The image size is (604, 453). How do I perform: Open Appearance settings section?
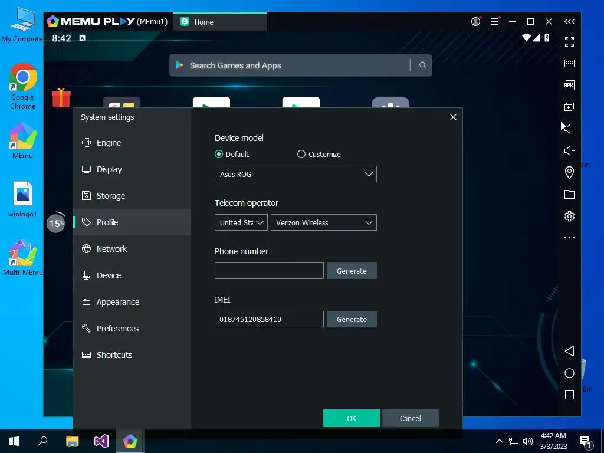pos(132,302)
